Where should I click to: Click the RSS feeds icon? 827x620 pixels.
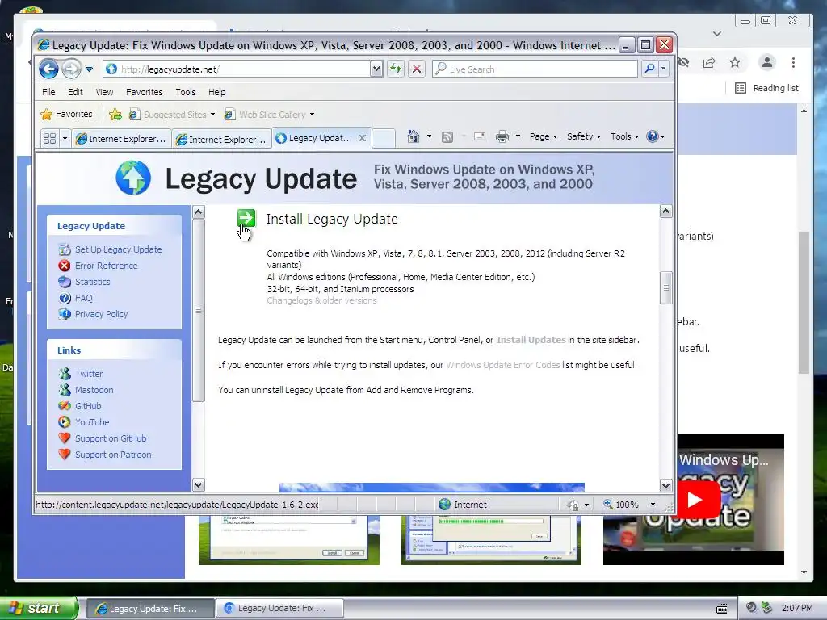[x=447, y=137]
